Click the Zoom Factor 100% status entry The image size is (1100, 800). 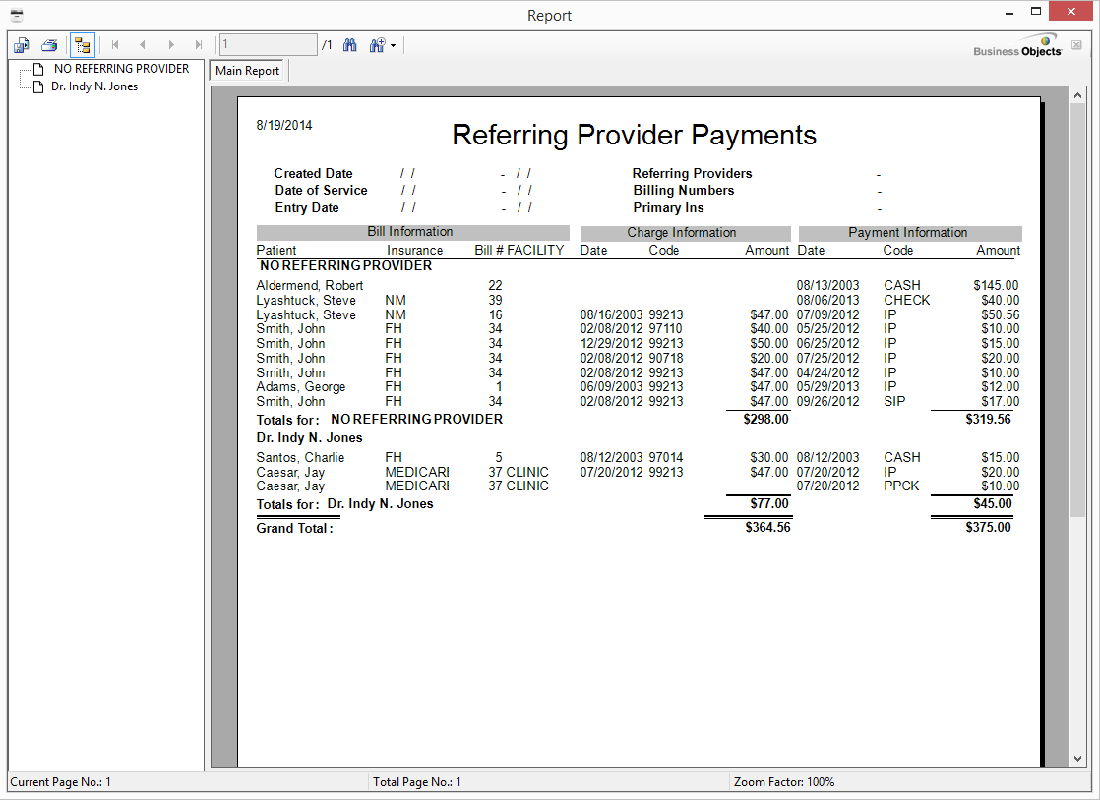coord(784,782)
